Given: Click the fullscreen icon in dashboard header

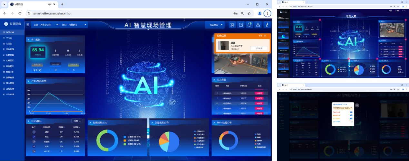Looking at the screenshot, I should coord(232,25).
